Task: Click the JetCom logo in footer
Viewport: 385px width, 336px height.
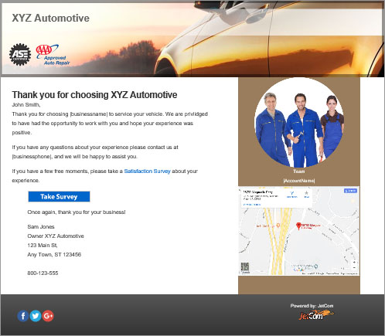Action: pyautogui.click(x=316, y=315)
